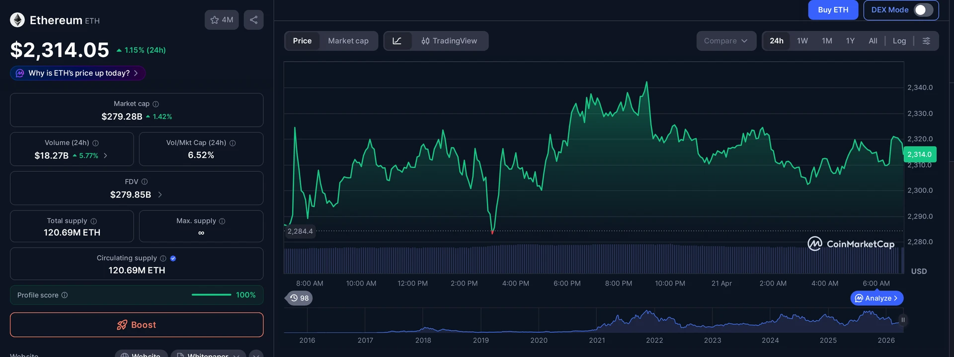This screenshot has width=954, height=357.
Task: Click the Analyze button below chart
Action: click(876, 298)
